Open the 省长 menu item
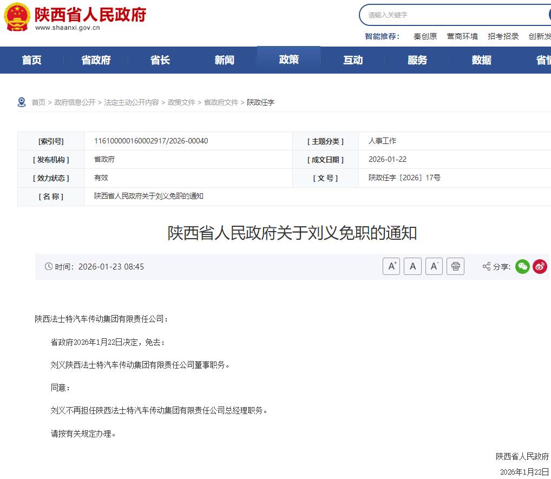The width and height of the screenshot is (551, 479). click(160, 60)
